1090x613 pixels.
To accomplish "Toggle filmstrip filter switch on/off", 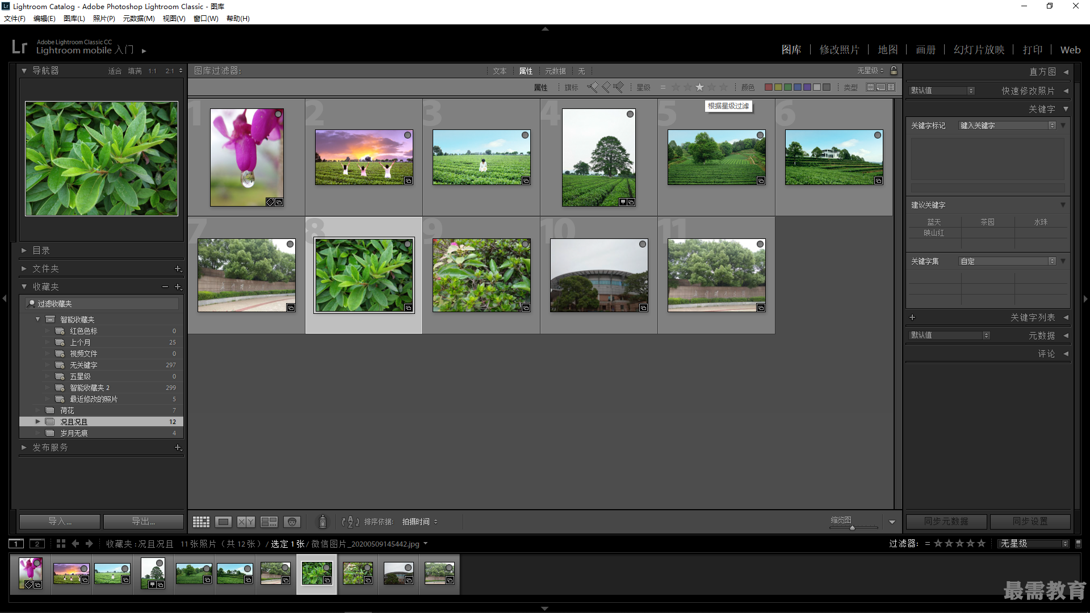I will click(x=1078, y=544).
